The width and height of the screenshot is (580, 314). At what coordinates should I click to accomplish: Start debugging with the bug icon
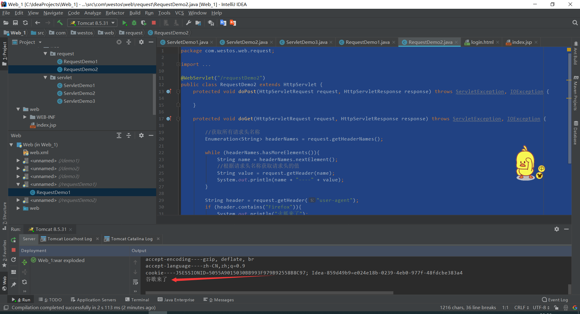(x=134, y=23)
